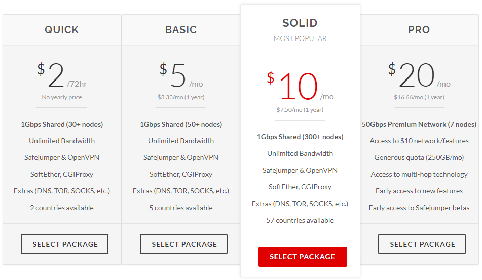This screenshot has width=482, height=280.
Task: Click the $7.50/mo yearly price text
Action: [300, 110]
